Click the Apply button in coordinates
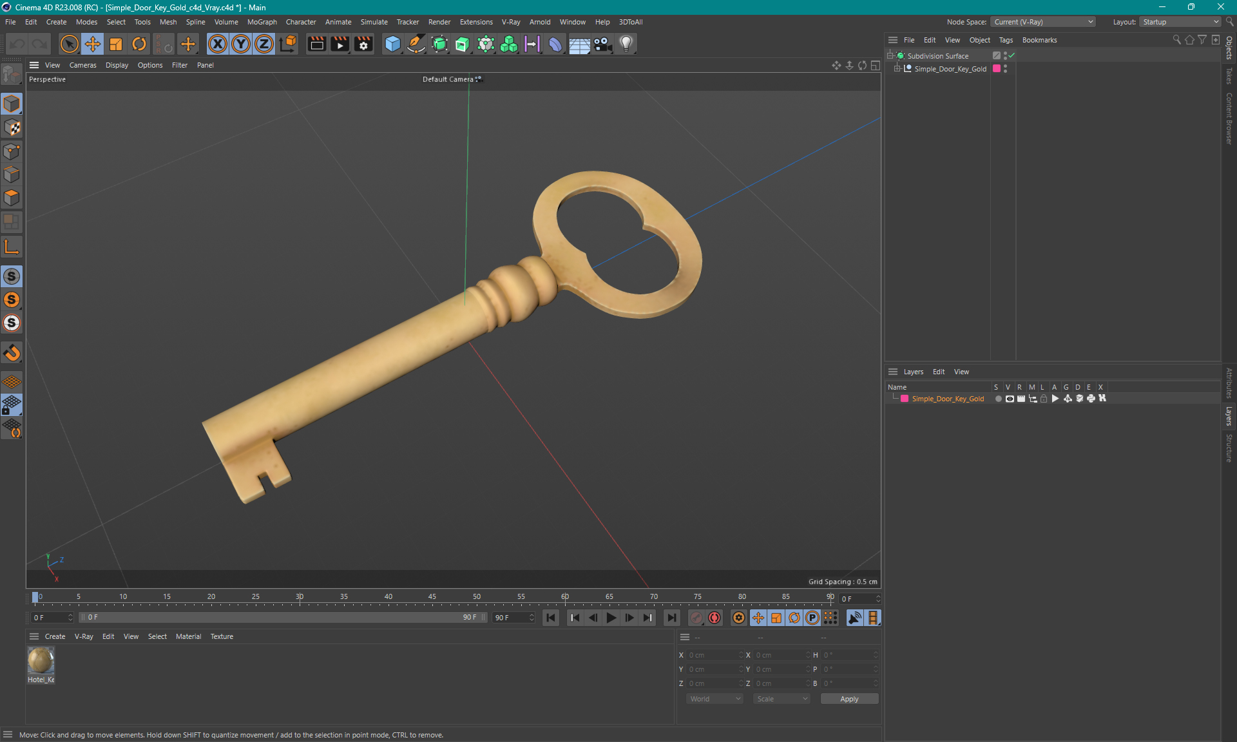This screenshot has height=742, width=1237. (845, 698)
